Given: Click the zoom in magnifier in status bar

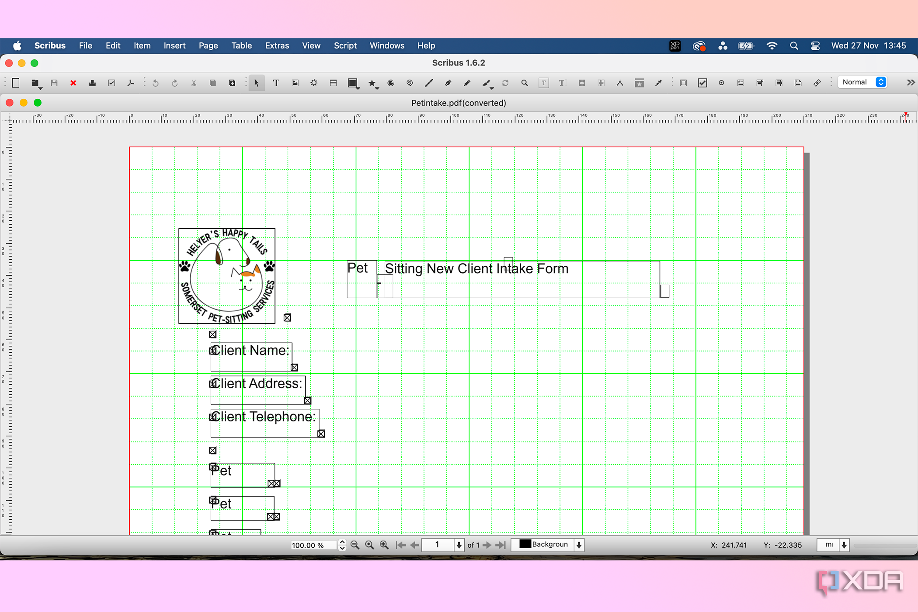Looking at the screenshot, I should coord(384,545).
